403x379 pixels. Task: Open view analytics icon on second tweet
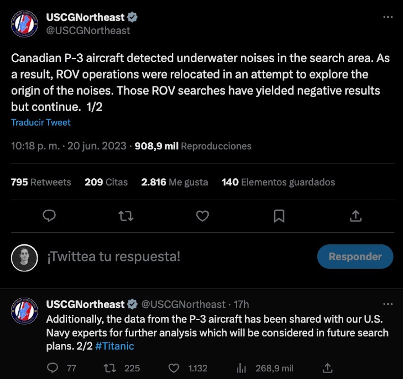(241, 368)
